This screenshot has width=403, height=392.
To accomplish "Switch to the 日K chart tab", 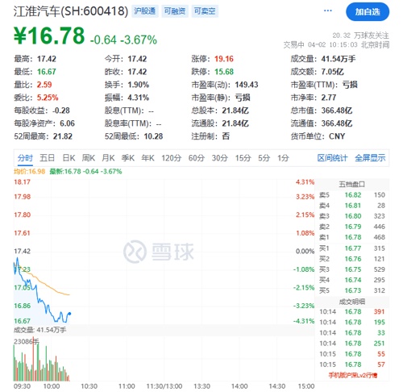I will [69, 158].
